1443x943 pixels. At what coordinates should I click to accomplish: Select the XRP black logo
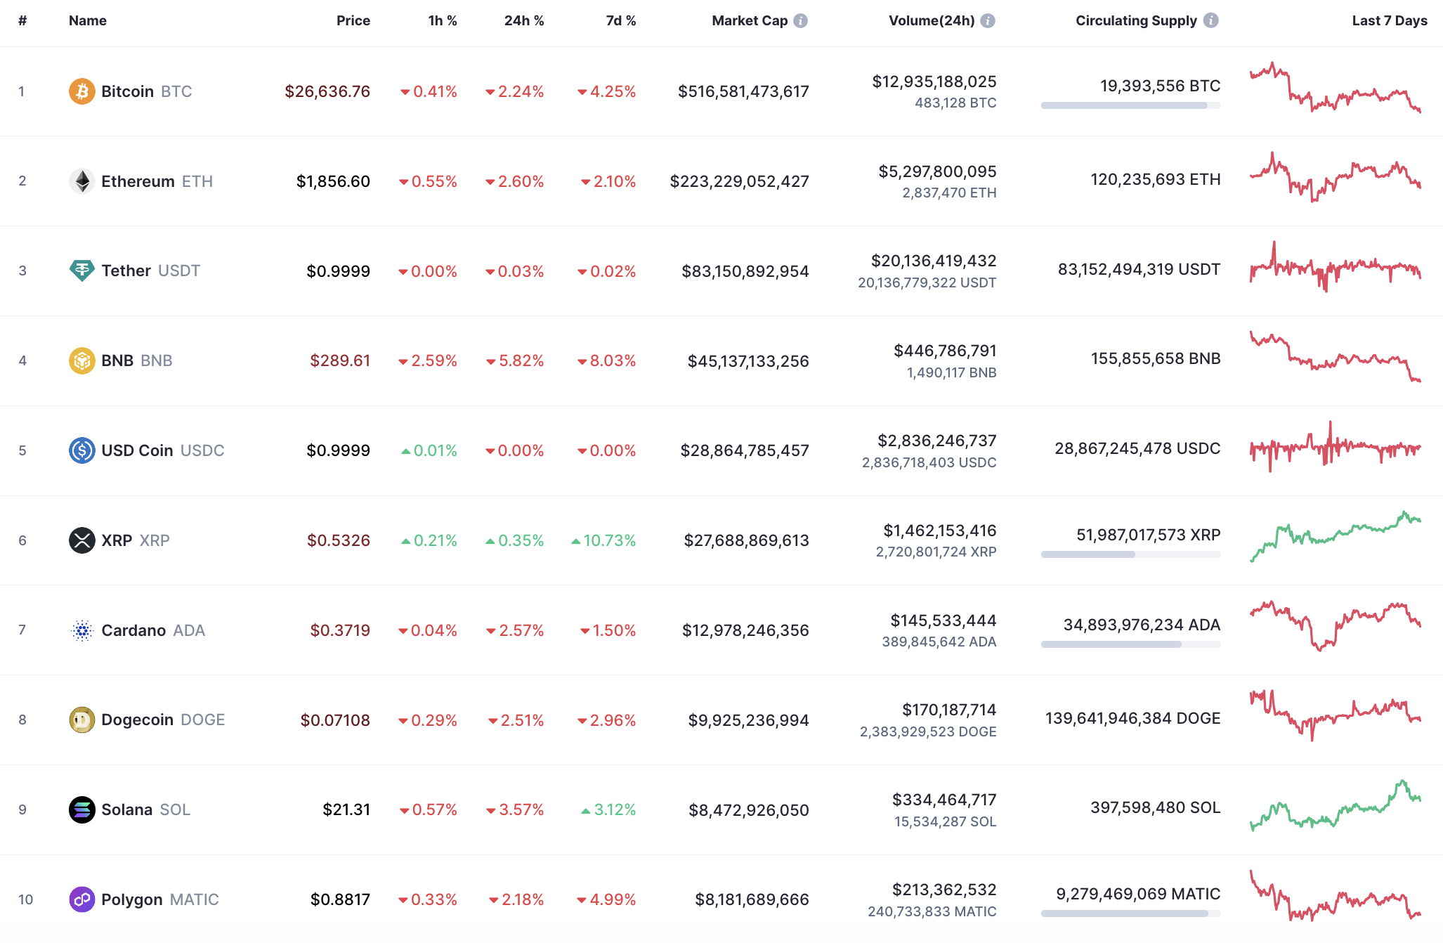pyautogui.click(x=82, y=540)
